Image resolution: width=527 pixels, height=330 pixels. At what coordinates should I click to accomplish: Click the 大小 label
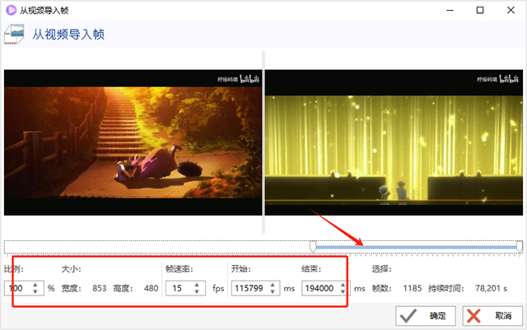[x=72, y=269]
